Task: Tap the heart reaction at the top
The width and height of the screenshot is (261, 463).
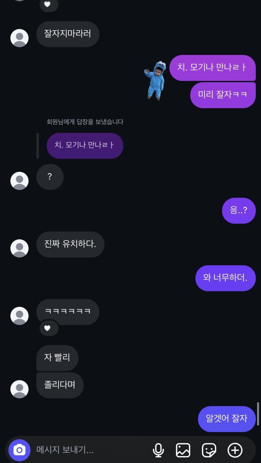Action: [x=47, y=4]
